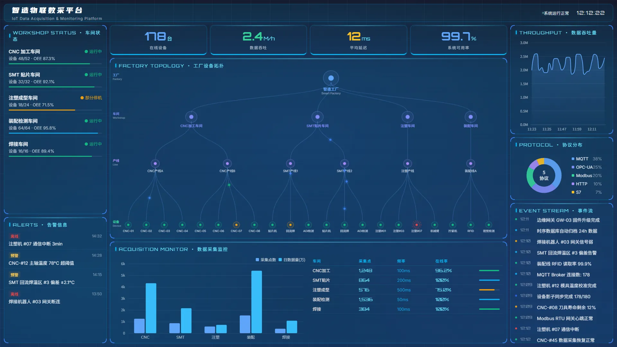The height and width of the screenshot is (347, 617).
Task: Click event MQTT Broker 连接数: 178
Action: (x=562, y=275)
